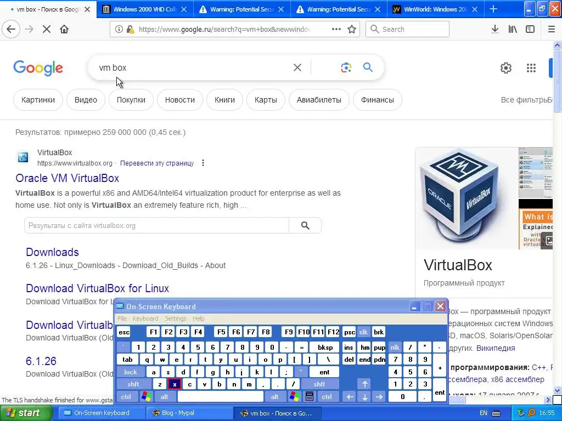Switch to Windows 2000 VHD Collection tab
The width and height of the screenshot is (562, 421).
click(145, 9)
